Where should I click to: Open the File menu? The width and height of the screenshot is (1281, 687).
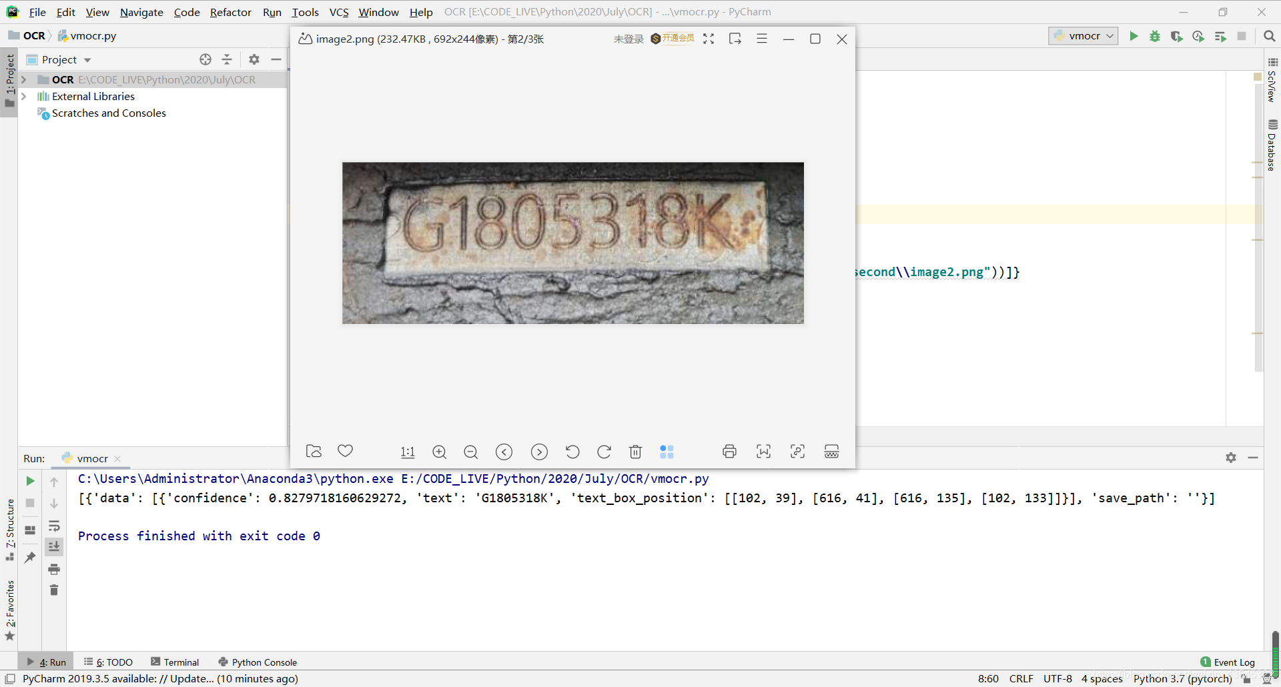(37, 12)
